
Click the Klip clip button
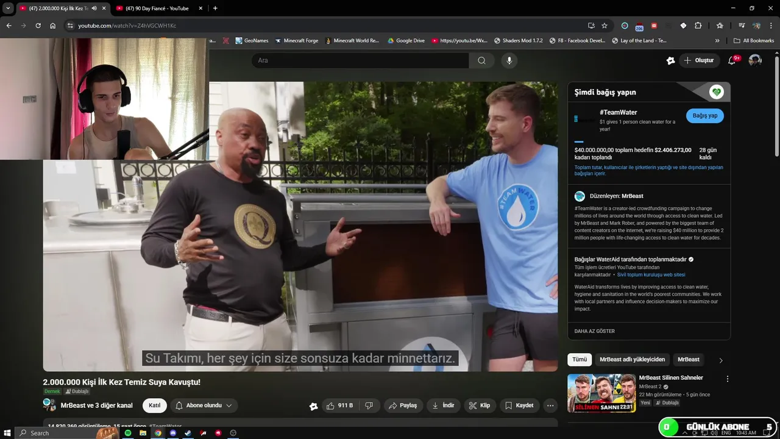pyautogui.click(x=480, y=405)
